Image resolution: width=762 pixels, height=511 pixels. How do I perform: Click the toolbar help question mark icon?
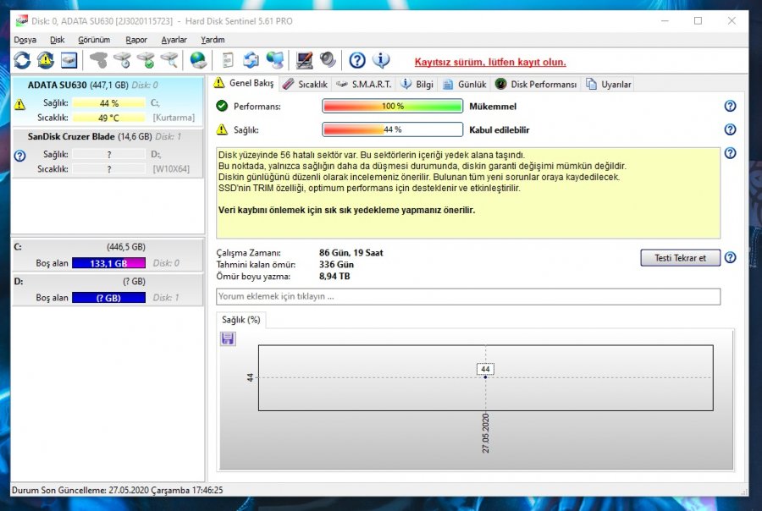point(357,60)
